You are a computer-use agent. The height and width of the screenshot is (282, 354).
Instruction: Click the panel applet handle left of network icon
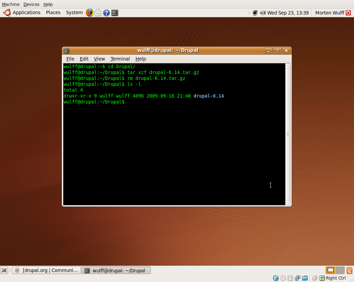click(x=249, y=13)
